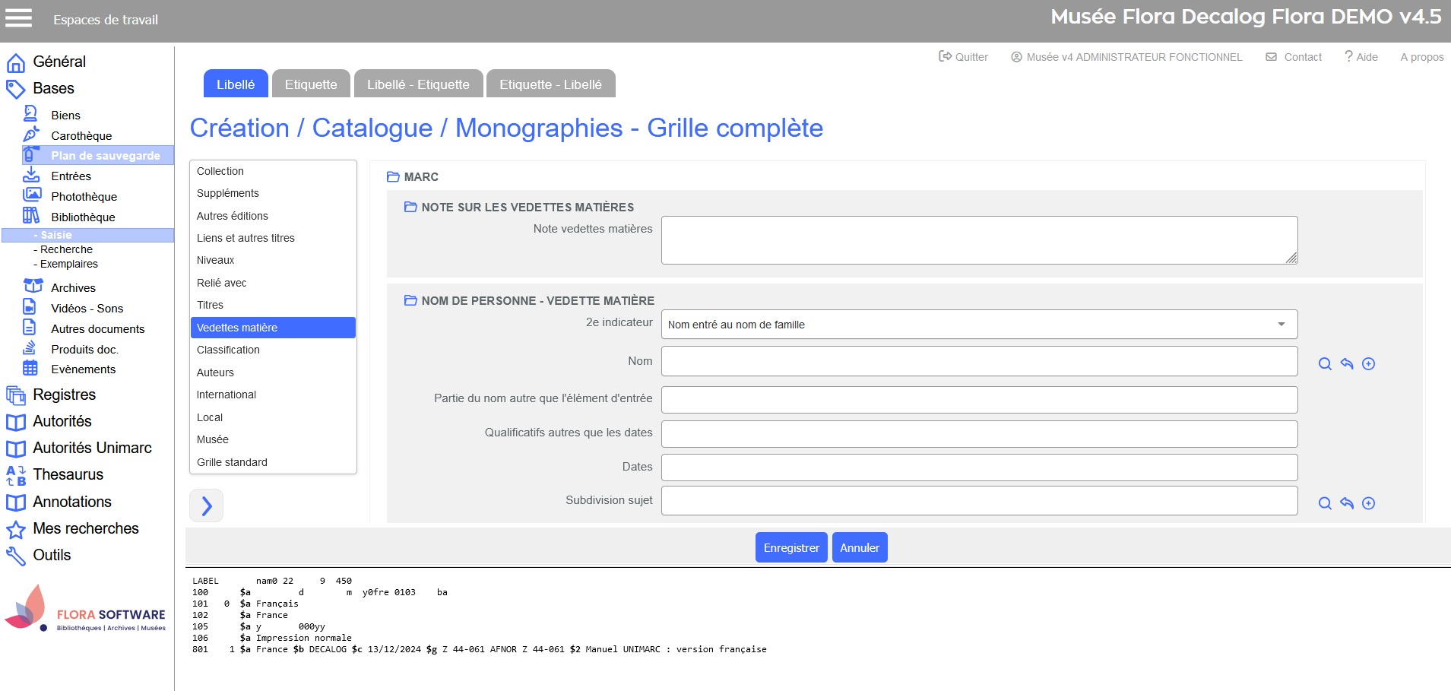Image resolution: width=1451 pixels, height=691 pixels.
Task: Open Thesaurus from the sidebar
Action: tap(68, 475)
